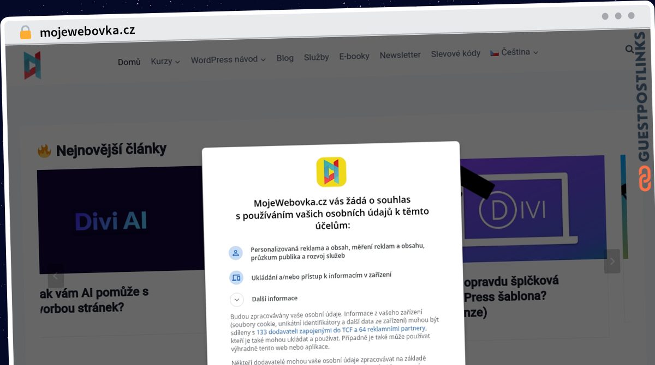Viewport: 655px width, 365px height.
Task: Open the article titled špičková Press šablona
Action: (x=510, y=297)
